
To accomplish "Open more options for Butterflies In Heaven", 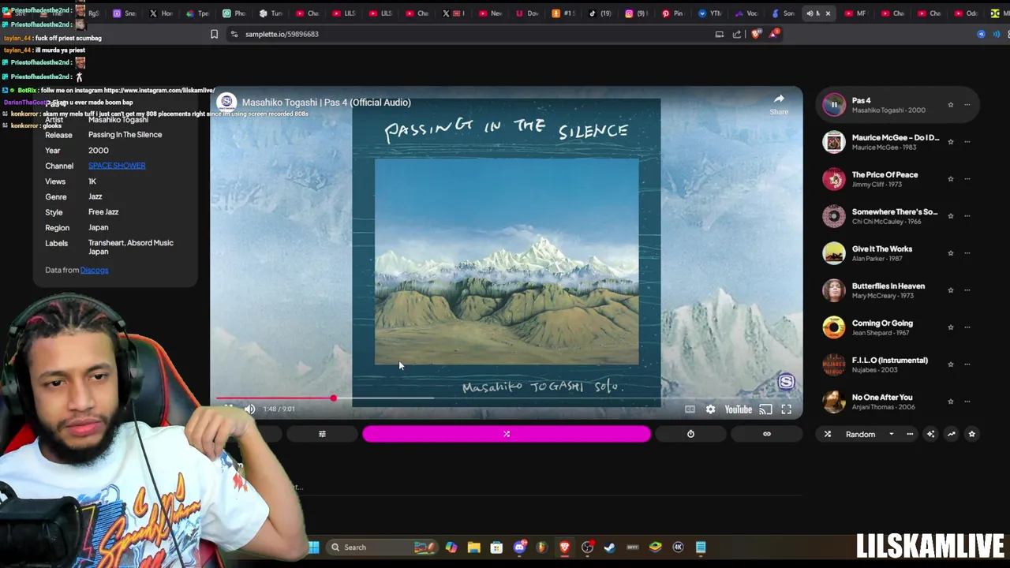I will pyautogui.click(x=967, y=290).
